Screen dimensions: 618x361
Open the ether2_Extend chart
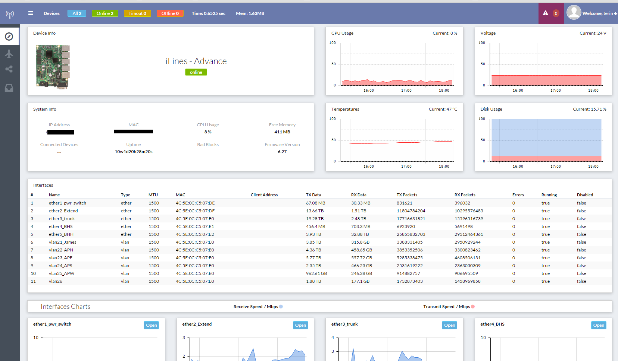coord(300,325)
